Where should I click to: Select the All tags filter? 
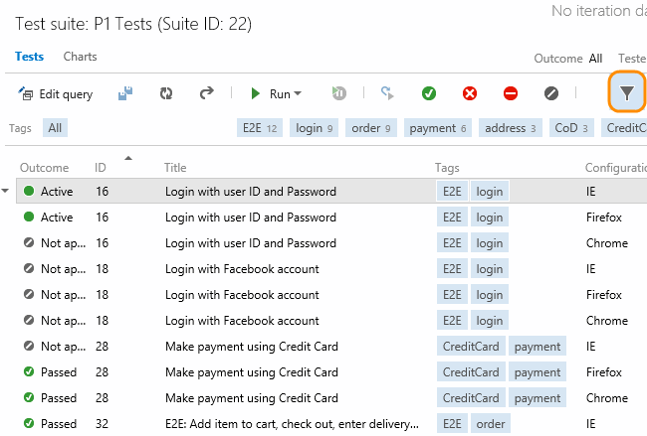56,127
